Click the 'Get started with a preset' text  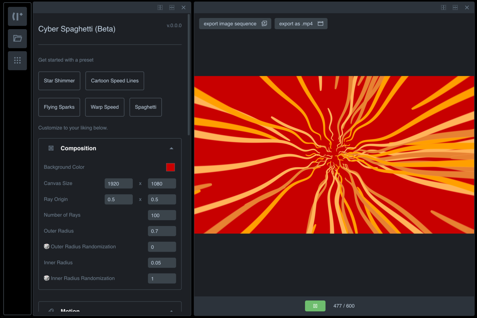click(x=66, y=60)
